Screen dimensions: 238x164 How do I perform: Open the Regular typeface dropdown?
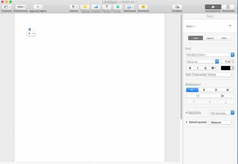click(202, 62)
